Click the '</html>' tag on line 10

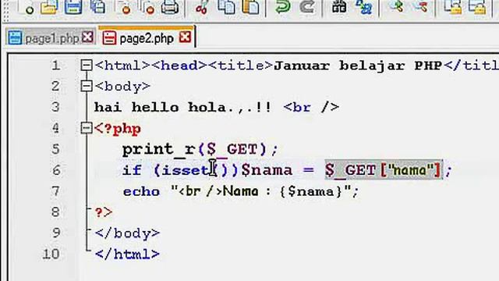127,254
